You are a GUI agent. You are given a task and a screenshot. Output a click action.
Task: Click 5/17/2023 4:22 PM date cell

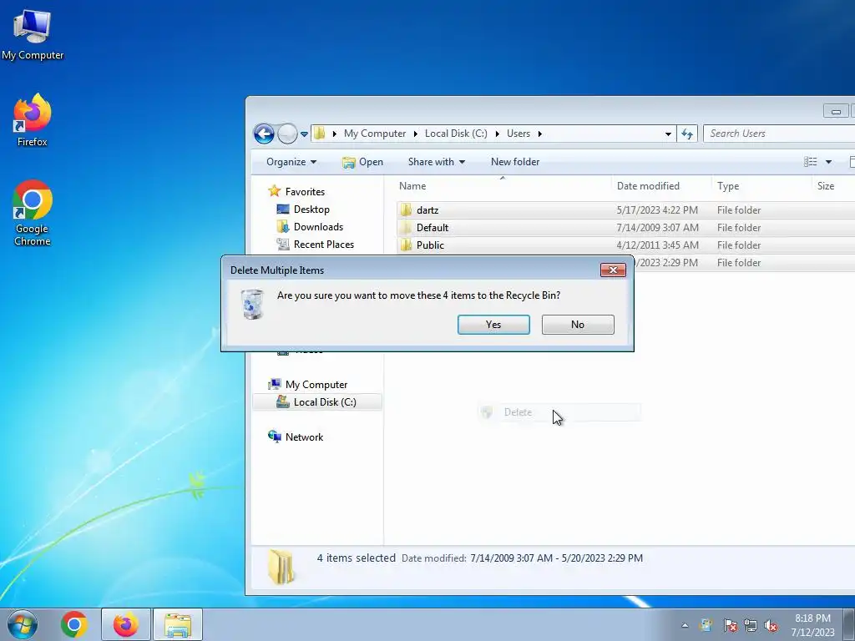(x=657, y=209)
